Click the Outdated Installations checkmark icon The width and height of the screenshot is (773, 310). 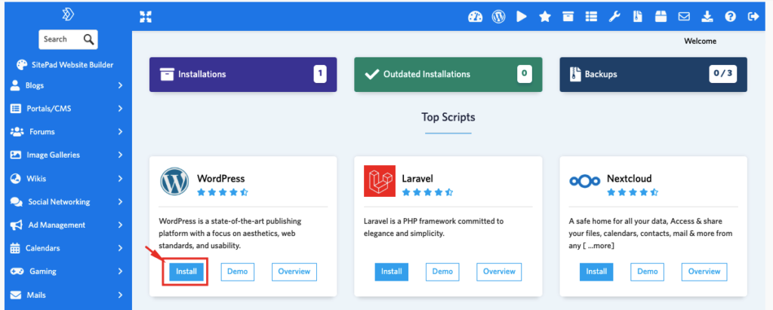[371, 75]
